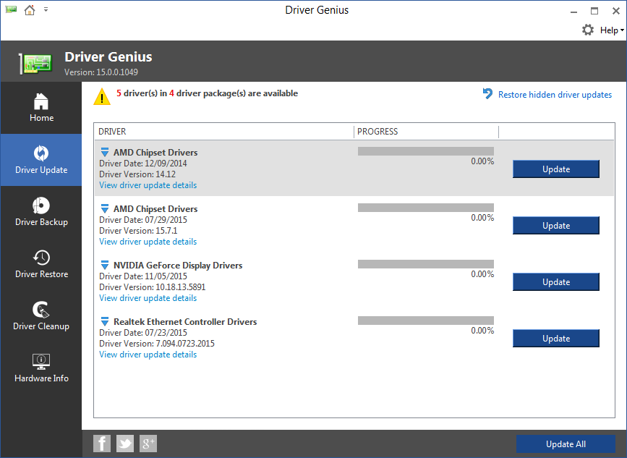Click the NVIDIA GeForce driver progress bar
Image resolution: width=627 pixels, height=458 pixels.
(426, 264)
